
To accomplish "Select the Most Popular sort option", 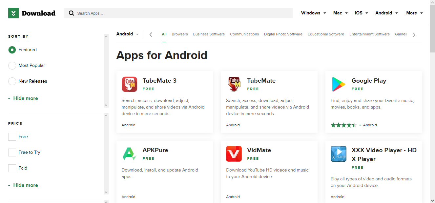I will point(12,66).
